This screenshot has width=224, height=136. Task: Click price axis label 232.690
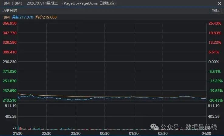point(9,91)
